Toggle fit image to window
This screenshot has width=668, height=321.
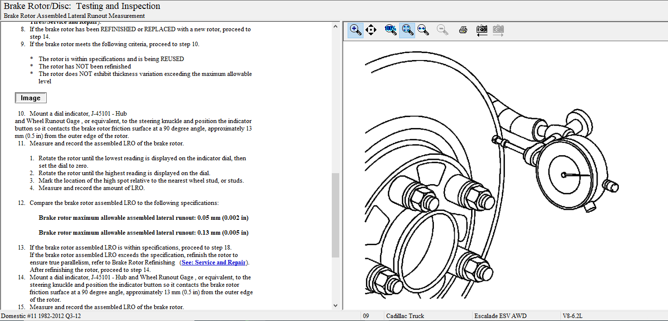407,30
